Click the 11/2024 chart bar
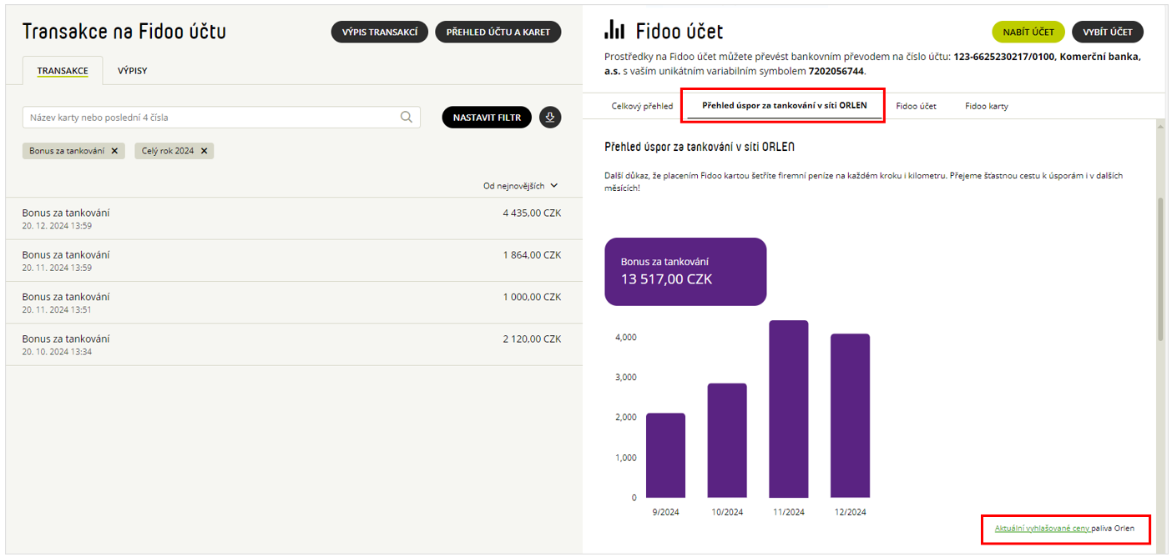This screenshot has height=557, width=1172. click(789, 409)
